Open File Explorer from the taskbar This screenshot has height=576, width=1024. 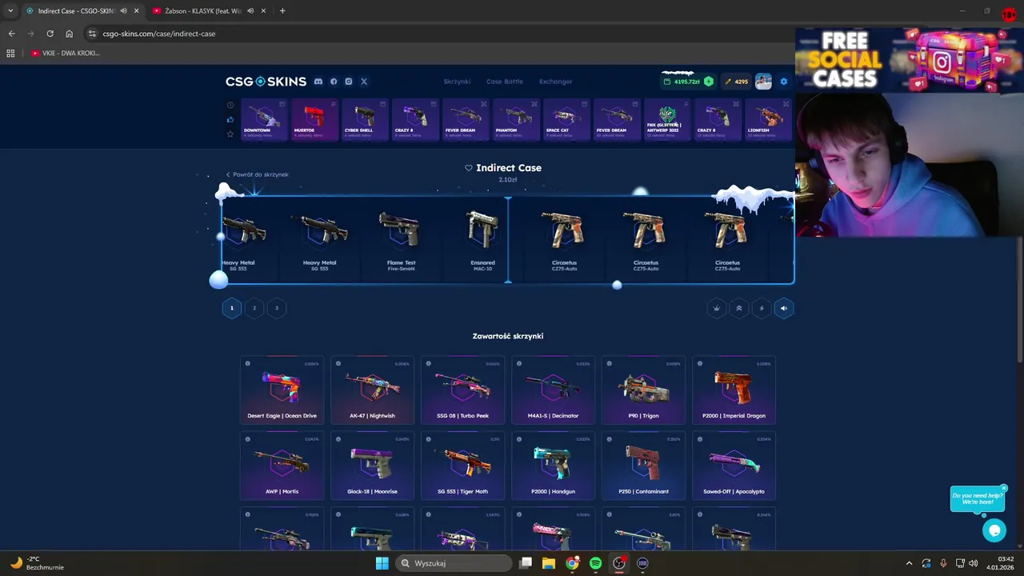coord(549,563)
